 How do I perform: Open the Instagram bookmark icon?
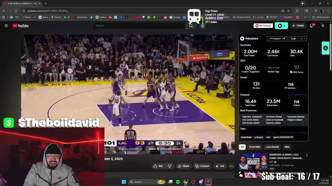tap(165, 17)
